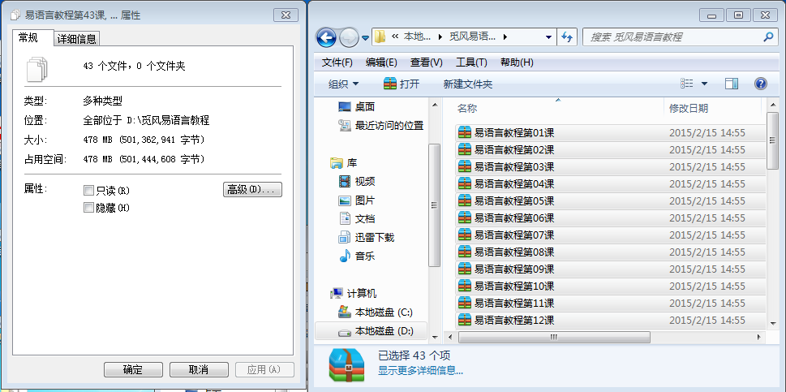The width and height of the screenshot is (786, 392).
Task: Open the 视频 library
Action: (x=365, y=182)
